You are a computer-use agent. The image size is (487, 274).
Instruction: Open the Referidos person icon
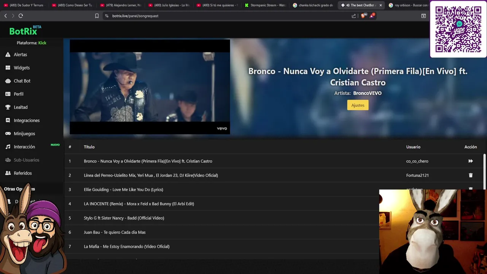[x=8, y=173]
